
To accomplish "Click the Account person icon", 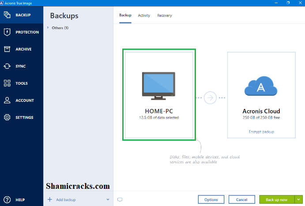I will click(7, 100).
